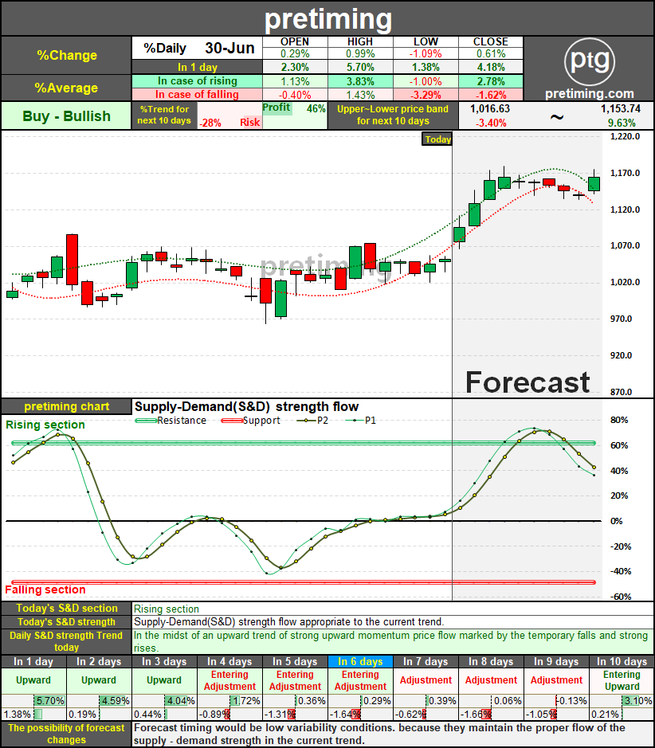Image resolution: width=655 pixels, height=748 pixels.
Task: Select the 'In 9 days' forecast column header
Action: pos(556,662)
